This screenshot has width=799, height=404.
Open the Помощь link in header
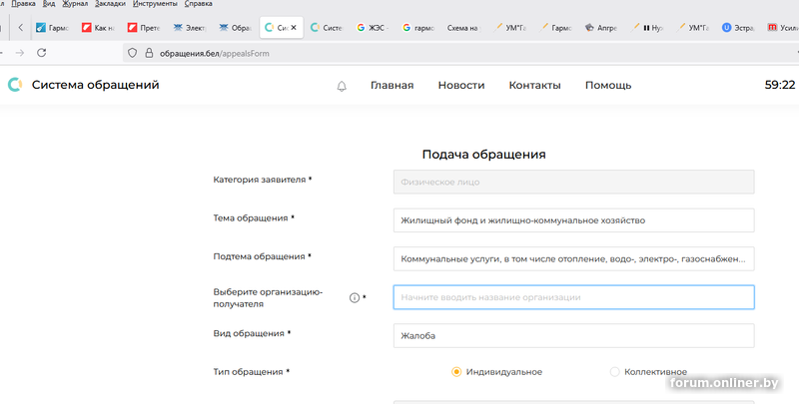607,86
